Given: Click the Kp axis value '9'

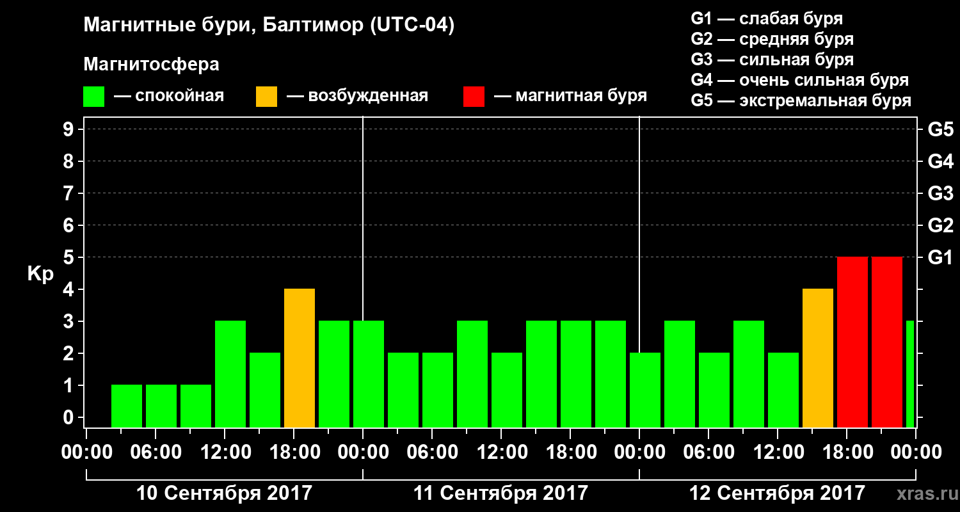Looking at the screenshot, I should [x=70, y=129].
